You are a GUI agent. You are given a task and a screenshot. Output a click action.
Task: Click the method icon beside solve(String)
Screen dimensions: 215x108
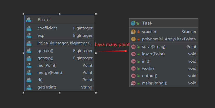point(133,47)
